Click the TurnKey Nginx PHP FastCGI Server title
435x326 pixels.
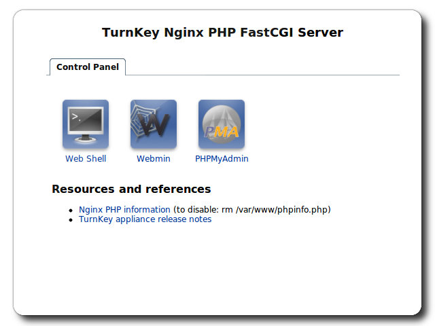tap(222, 33)
